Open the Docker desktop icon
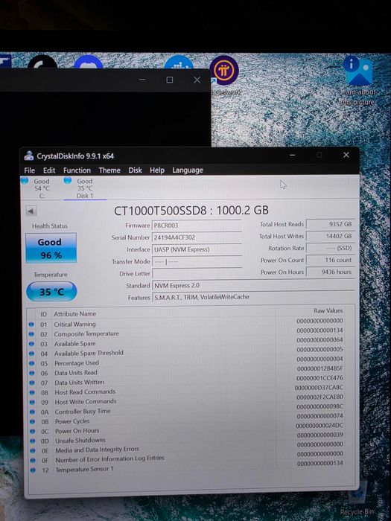 click(x=179, y=62)
